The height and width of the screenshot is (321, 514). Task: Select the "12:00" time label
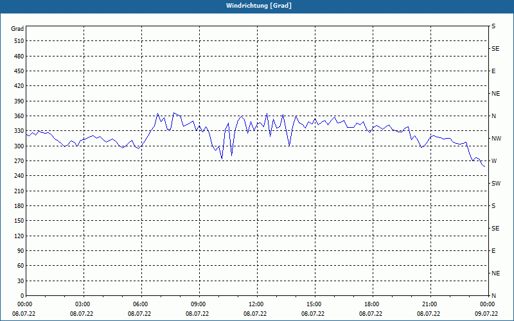[256, 304]
